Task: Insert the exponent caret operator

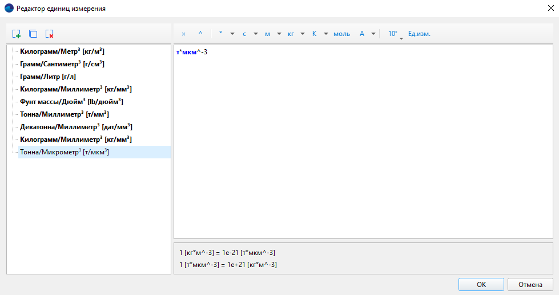Action: click(200, 34)
